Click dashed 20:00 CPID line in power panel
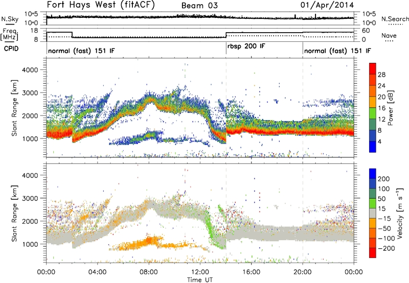 [x=303, y=108]
